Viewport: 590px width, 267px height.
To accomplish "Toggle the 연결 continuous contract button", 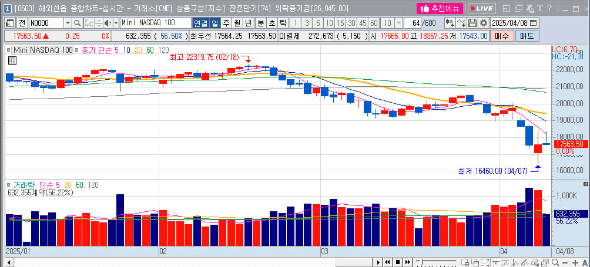I will (200, 23).
